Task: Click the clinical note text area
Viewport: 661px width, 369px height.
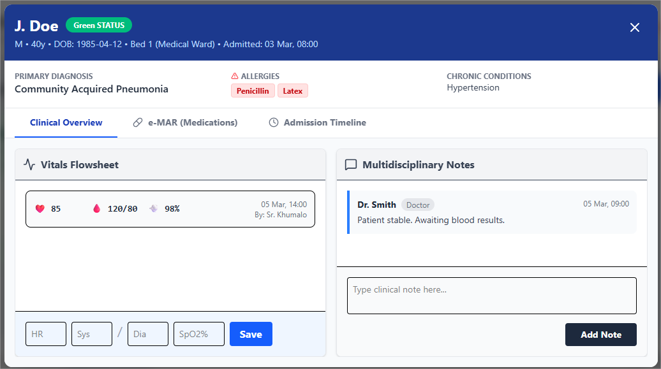Action: coord(491,295)
